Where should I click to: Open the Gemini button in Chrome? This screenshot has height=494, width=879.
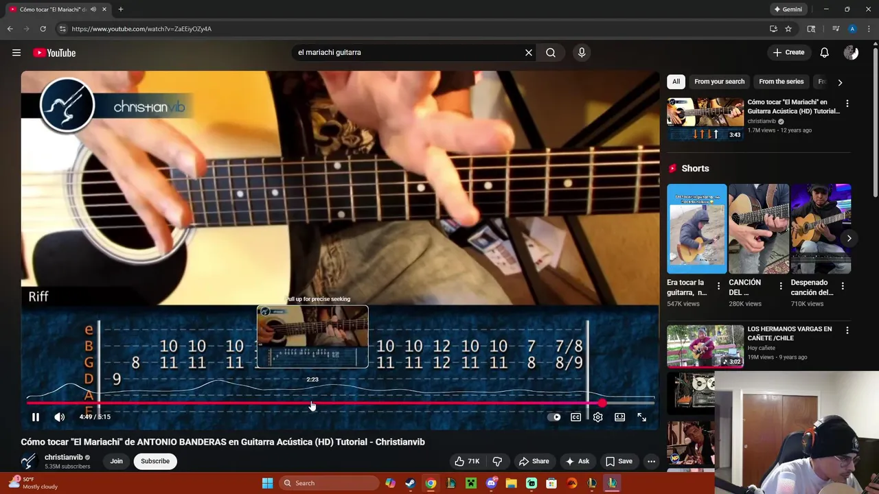pos(788,10)
